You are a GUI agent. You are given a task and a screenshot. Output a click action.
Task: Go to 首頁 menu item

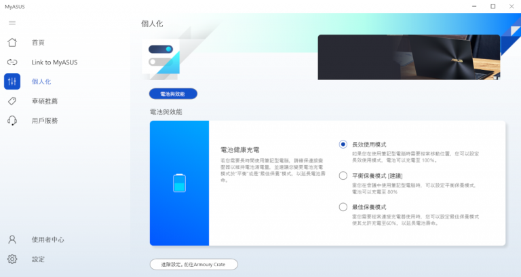tap(38, 43)
